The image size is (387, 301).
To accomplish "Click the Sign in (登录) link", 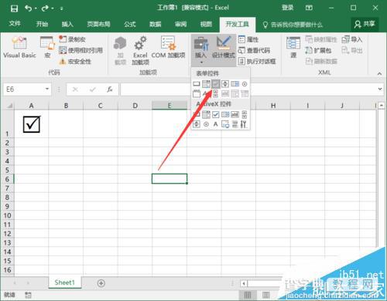I will point(287,8).
